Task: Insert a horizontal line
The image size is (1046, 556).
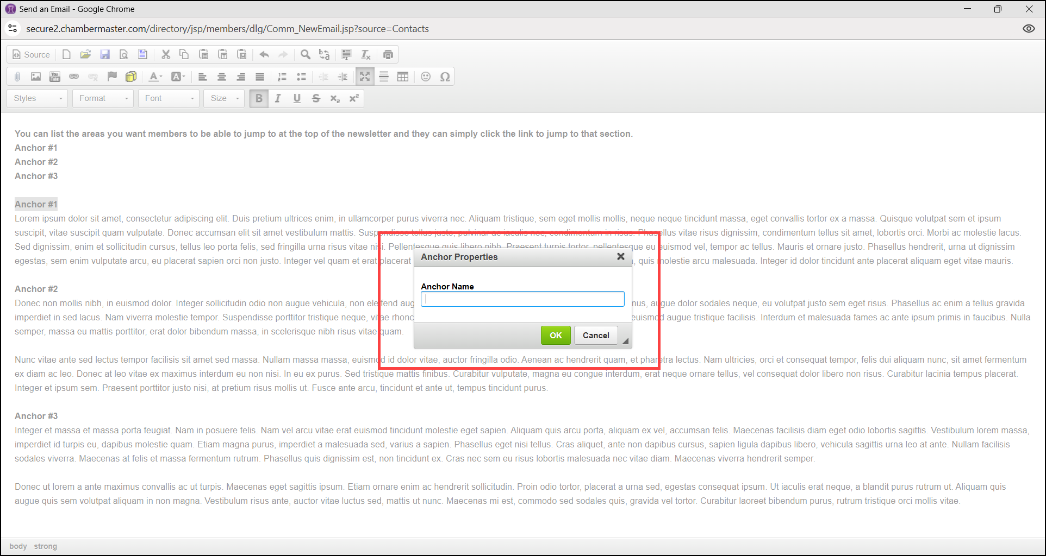Action: click(x=384, y=77)
